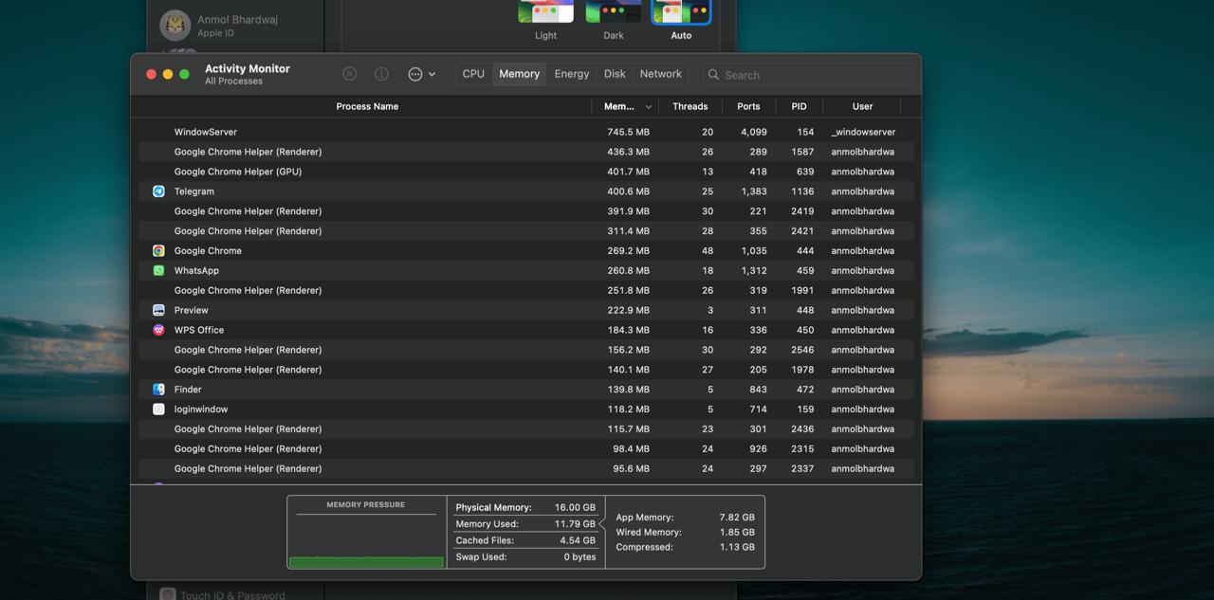Select the WPS Office process name
The image size is (1214, 600).
[199, 330]
